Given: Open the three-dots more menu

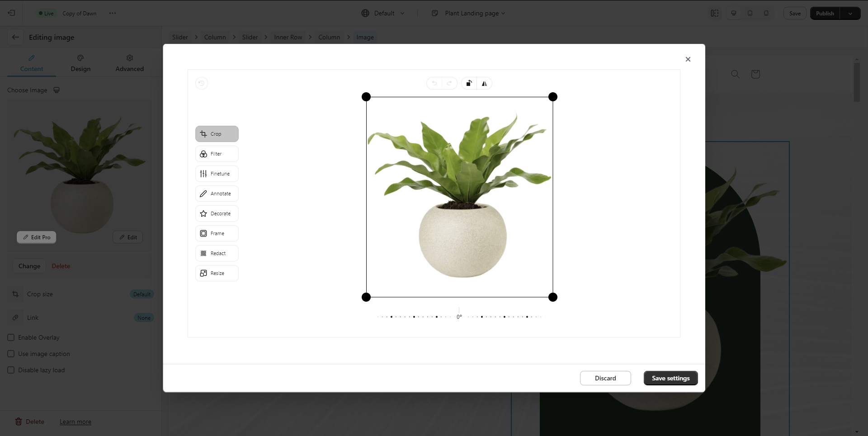Looking at the screenshot, I should click(x=113, y=13).
